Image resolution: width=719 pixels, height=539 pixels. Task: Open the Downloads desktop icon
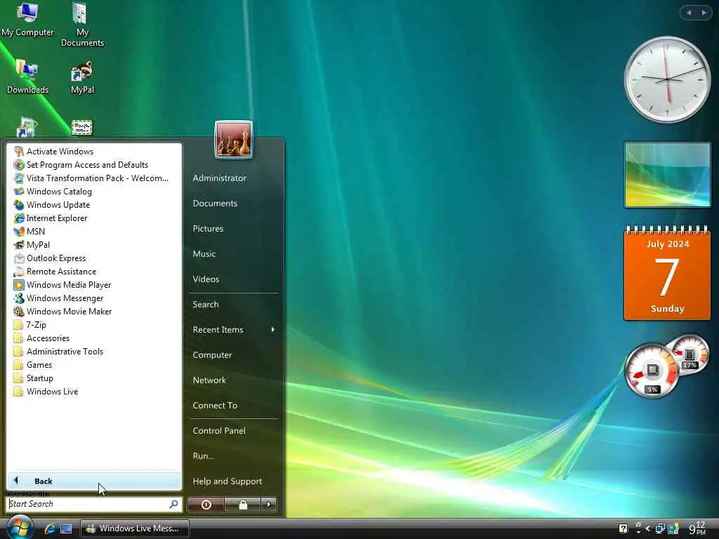tap(27, 76)
